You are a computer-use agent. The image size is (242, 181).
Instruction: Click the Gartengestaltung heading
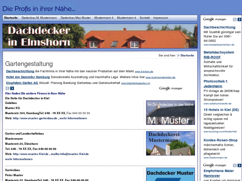click(29, 64)
